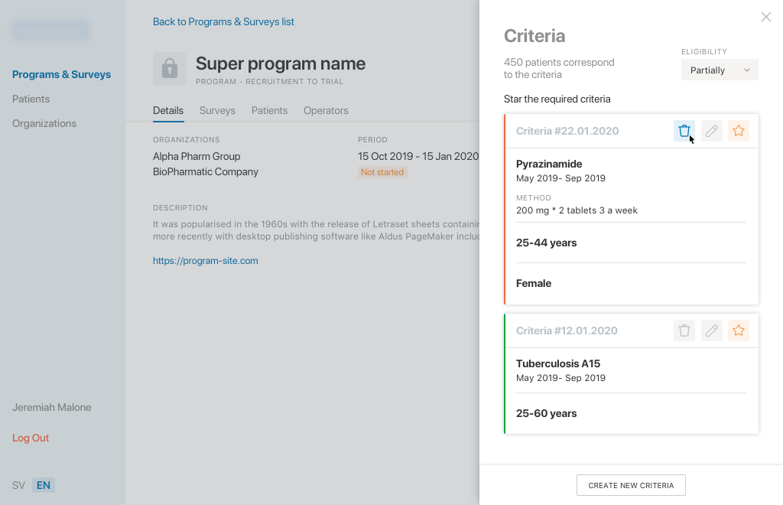Screen dimensions: 783x505
Task: Switch to the Surveys tab
Action: [217, 110]
